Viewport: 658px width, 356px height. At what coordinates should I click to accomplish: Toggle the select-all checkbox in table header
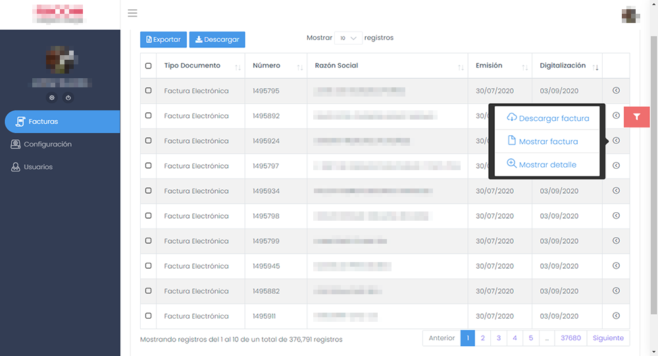pos(149,66)
